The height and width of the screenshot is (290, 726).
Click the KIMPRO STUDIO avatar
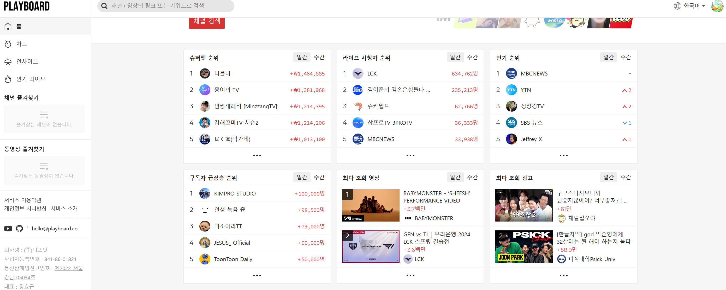click(x=205, y=194)
